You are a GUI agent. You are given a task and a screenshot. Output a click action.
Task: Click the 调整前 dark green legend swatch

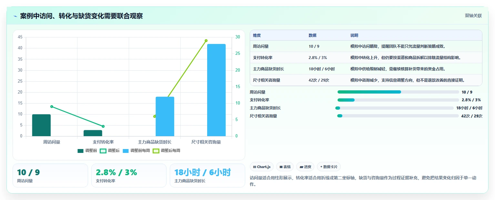[80, 151]
